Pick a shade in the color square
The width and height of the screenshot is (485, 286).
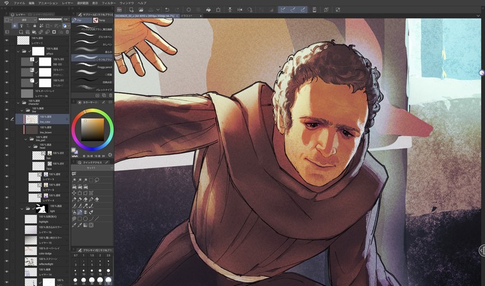pyautogui.click(x=92, y=129)
